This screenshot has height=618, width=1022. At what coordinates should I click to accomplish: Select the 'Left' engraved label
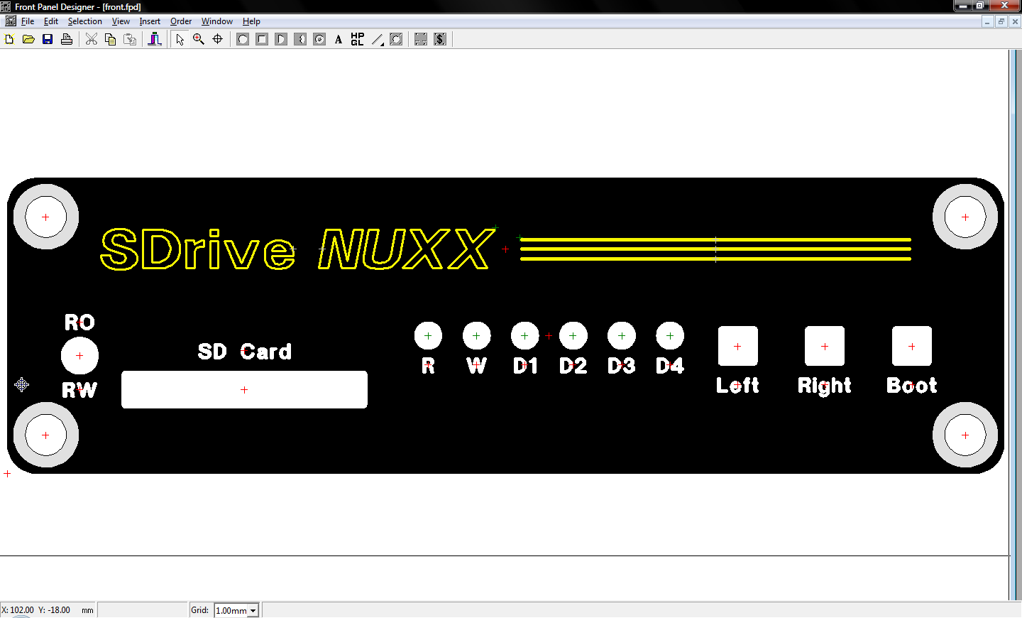pyautogui.click(x=737, y=385)
